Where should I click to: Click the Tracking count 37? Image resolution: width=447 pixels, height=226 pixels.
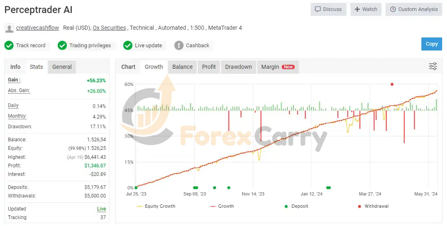click(x=103, y=217)
